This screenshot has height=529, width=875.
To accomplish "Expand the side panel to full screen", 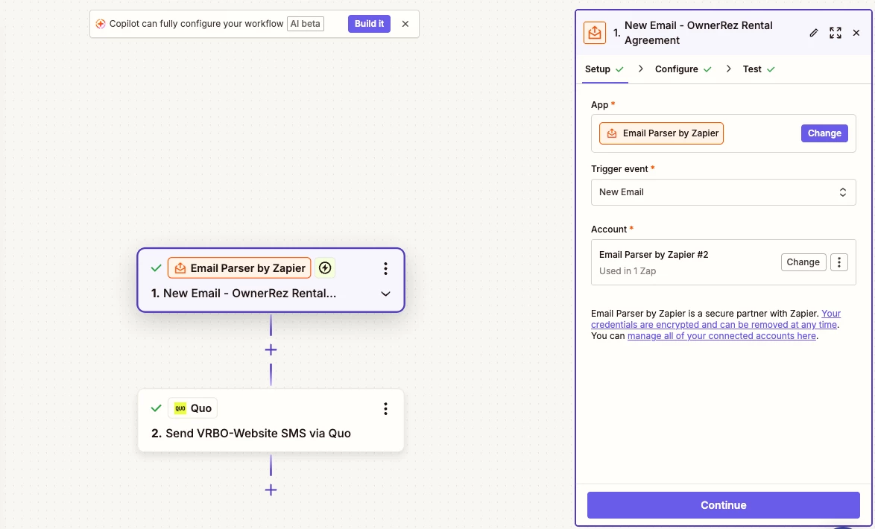I will click(x=835, y=33).
